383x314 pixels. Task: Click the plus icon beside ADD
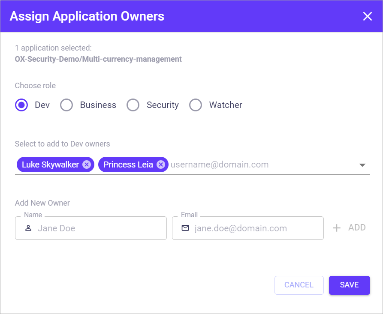(x=337, y=228)
